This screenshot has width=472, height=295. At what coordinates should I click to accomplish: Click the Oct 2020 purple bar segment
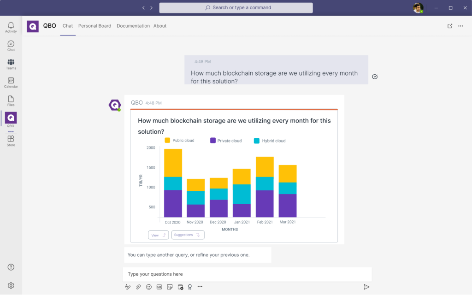[173, 203]
